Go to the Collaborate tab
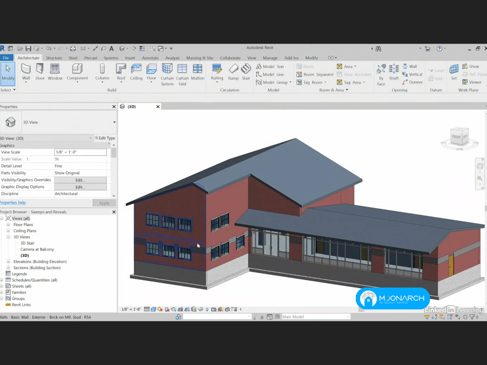 point(230,58)
